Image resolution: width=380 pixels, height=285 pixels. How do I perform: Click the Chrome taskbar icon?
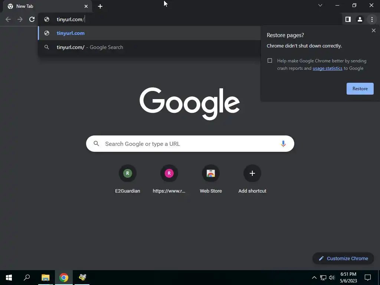(x=64, y=278)
